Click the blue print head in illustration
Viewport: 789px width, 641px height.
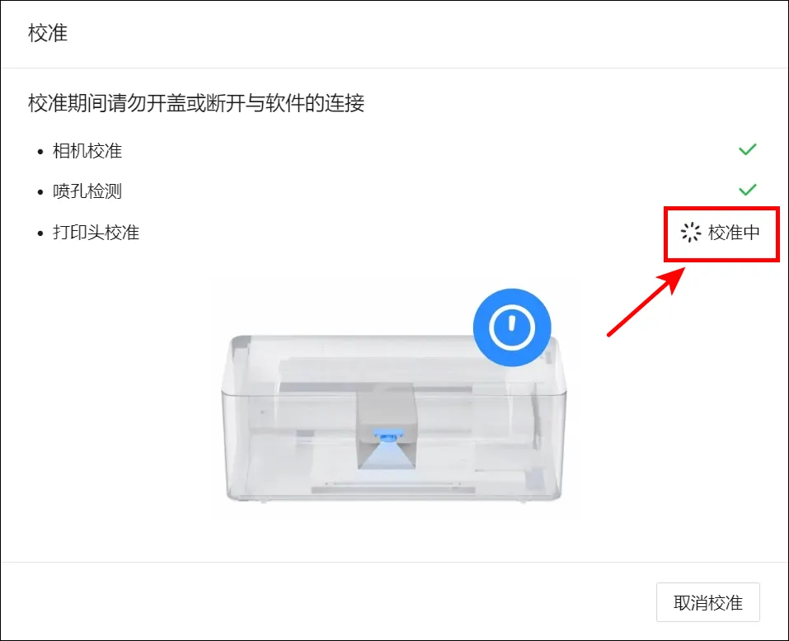(386, 435)
